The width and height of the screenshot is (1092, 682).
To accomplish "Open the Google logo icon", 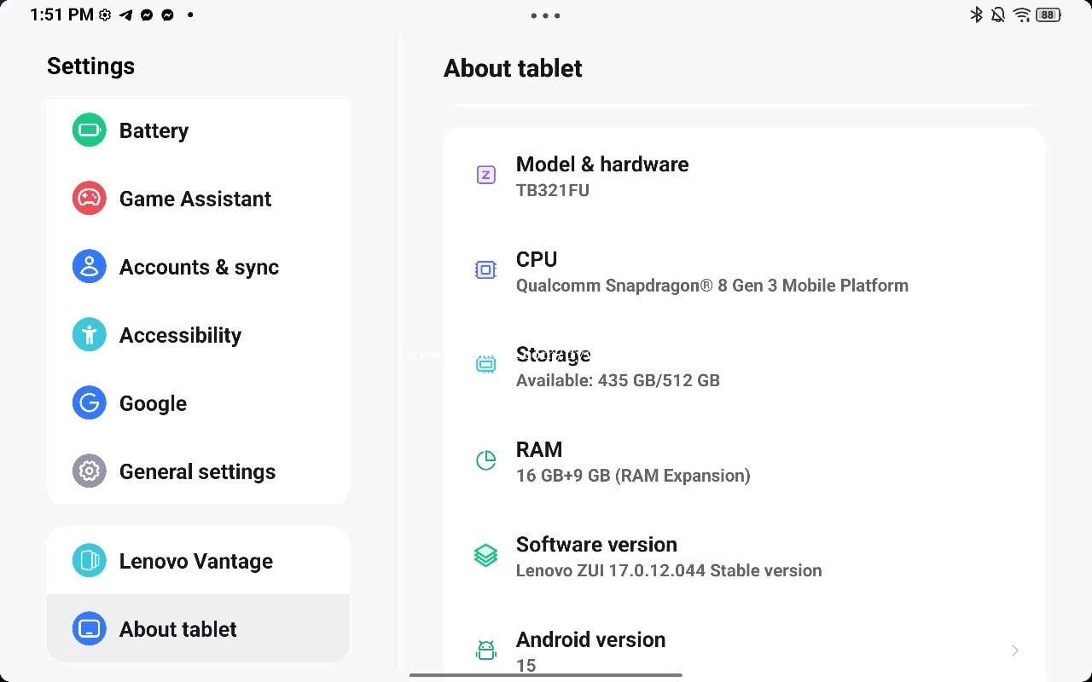I will click(90, 403).
